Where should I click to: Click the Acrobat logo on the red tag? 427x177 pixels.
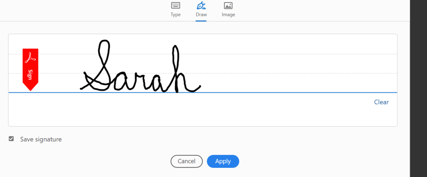[30, 57]
